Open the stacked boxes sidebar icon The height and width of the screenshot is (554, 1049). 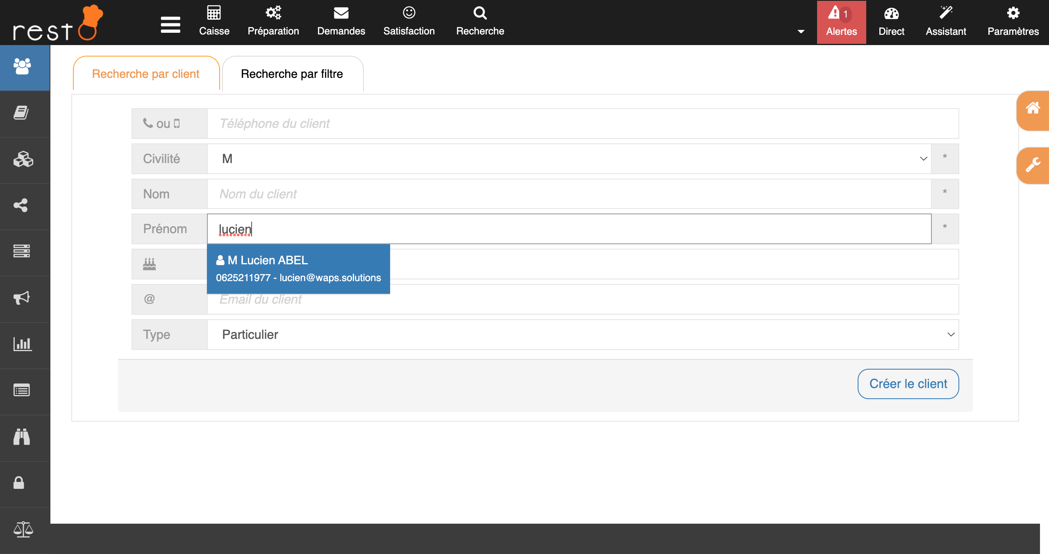point(23,159)
